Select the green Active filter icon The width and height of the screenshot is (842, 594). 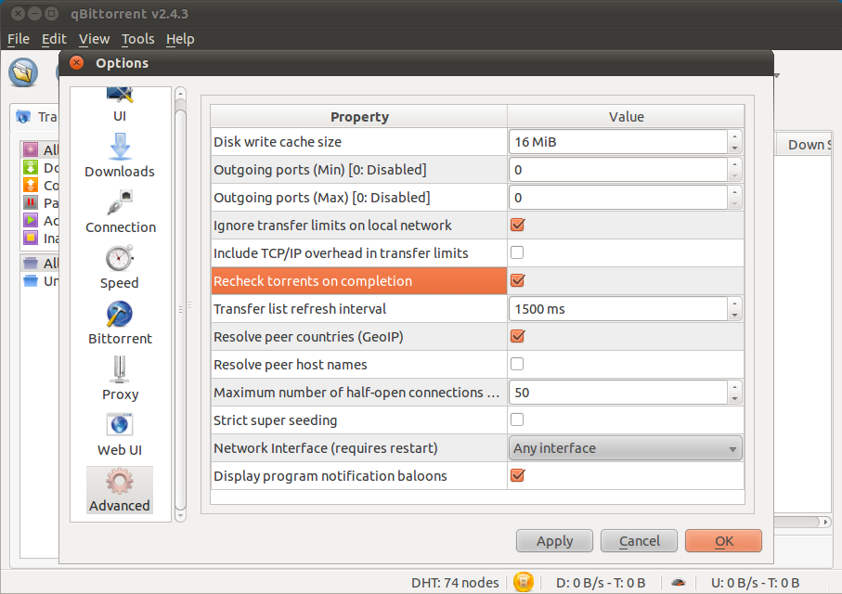coord(31,220)
